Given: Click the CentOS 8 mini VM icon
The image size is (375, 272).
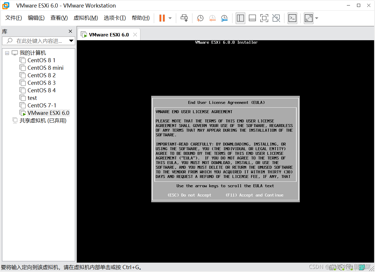Looking at the screenshot, I should click(x=23, y=68).
